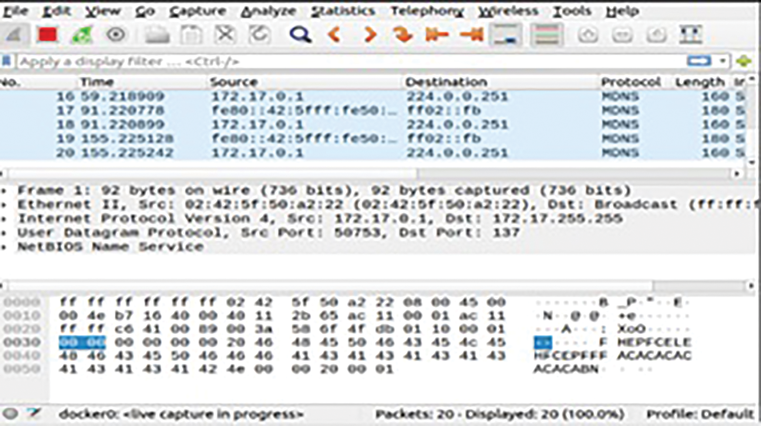
Task: Click the Profile: Default status text
Action: [699, 414]
